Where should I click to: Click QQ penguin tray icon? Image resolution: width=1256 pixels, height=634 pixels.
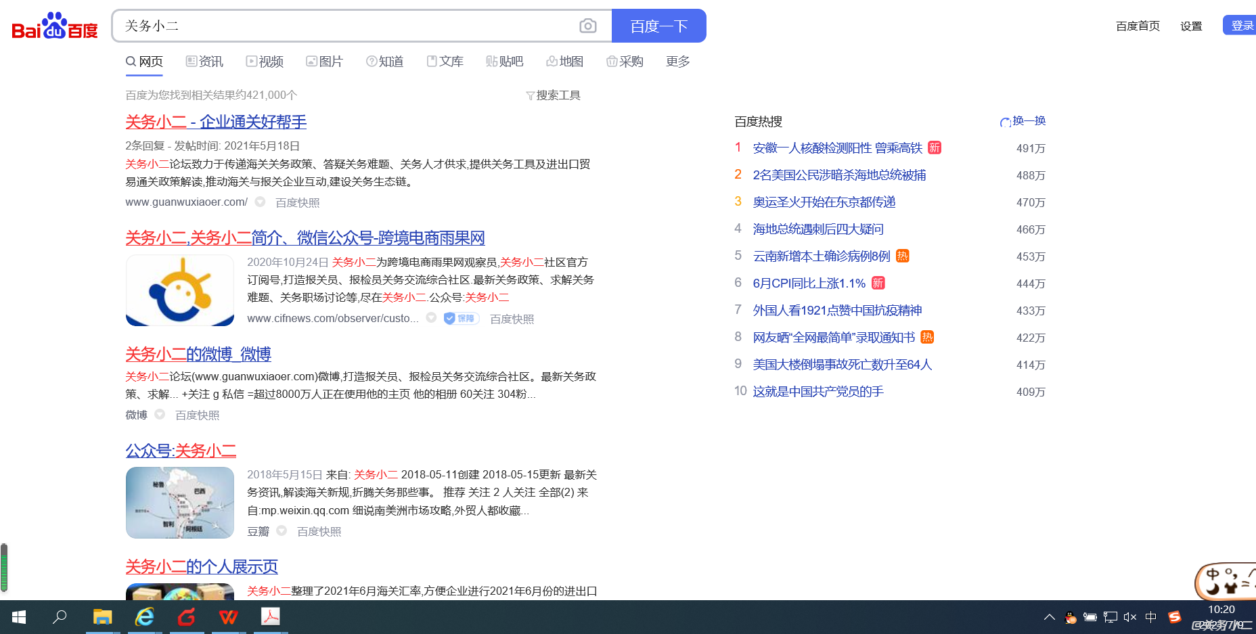(1071, 617)
